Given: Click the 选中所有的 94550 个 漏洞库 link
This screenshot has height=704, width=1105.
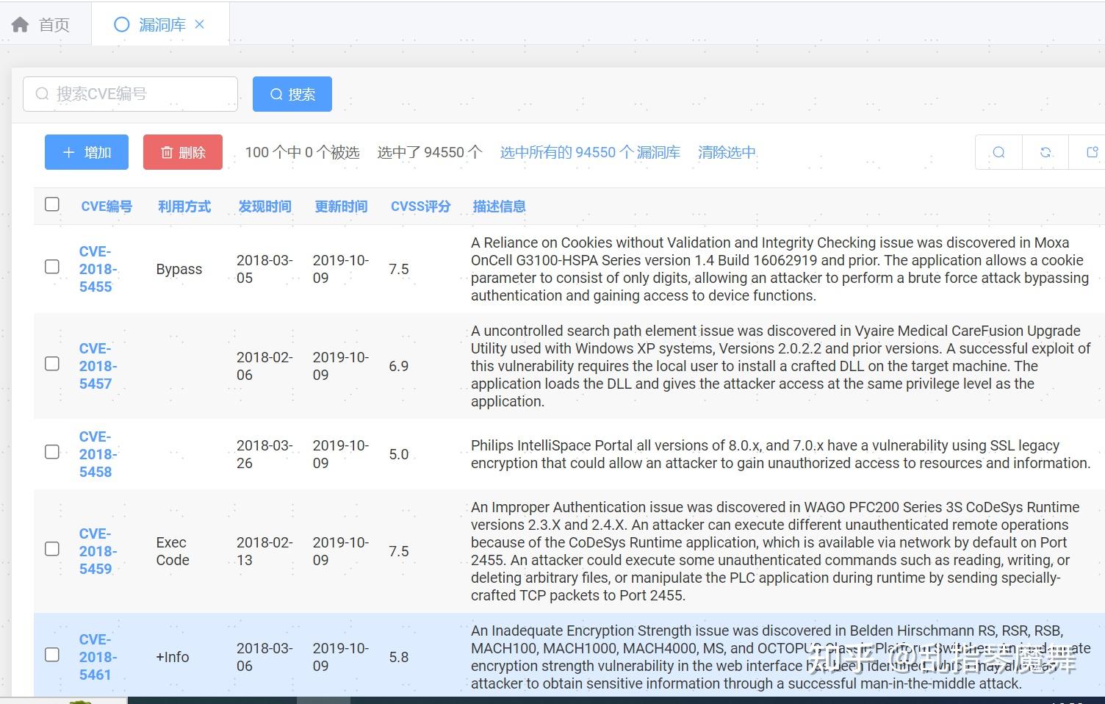Looking at the screenshot, I should pyautogui.click(x=590, y=152).
